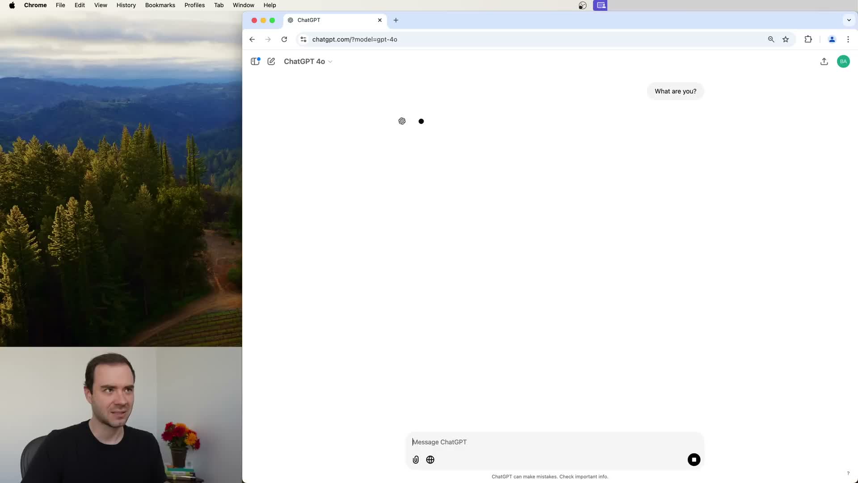Select the ChatGPT browser tab
This screenshot has width=858, height=483.
[x=331, y=20]
